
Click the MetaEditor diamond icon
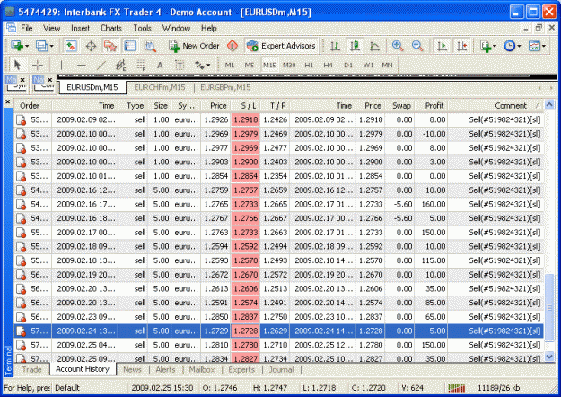232,46
